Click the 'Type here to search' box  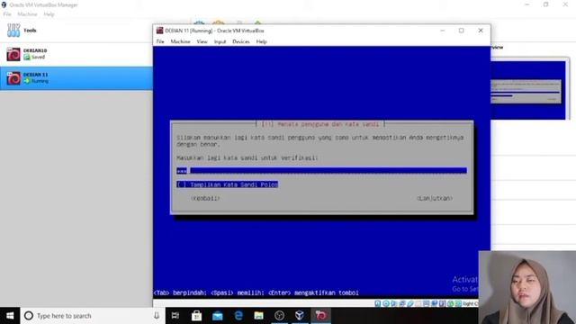92,316
